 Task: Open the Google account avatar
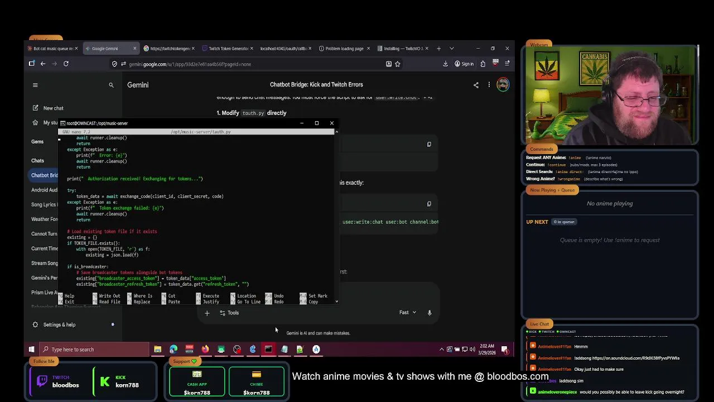pyautogui.click(x=503, y=85)
